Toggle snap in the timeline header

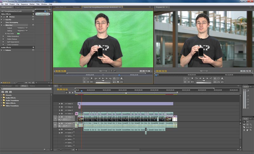[x=66, y=93]
